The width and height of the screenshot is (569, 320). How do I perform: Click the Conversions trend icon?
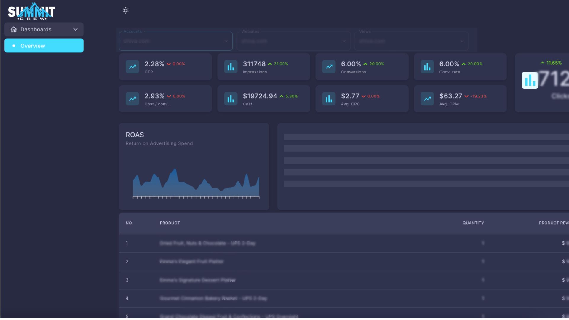[x=329, y=67]
